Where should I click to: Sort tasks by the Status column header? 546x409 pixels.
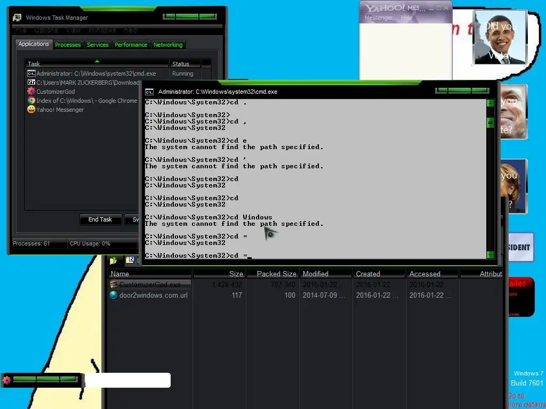point(185,64)
